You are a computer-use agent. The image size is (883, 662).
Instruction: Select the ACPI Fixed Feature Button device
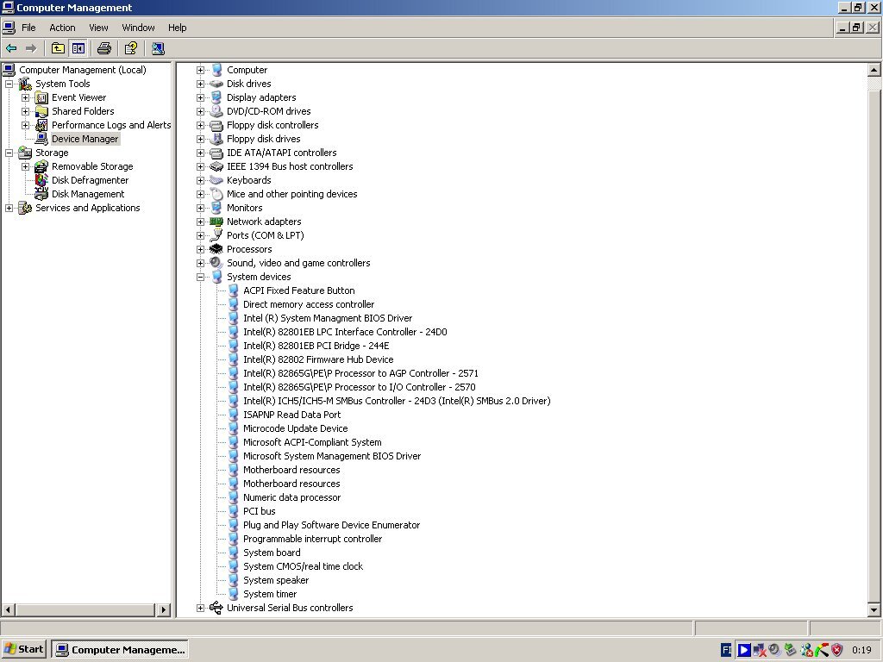299,290
